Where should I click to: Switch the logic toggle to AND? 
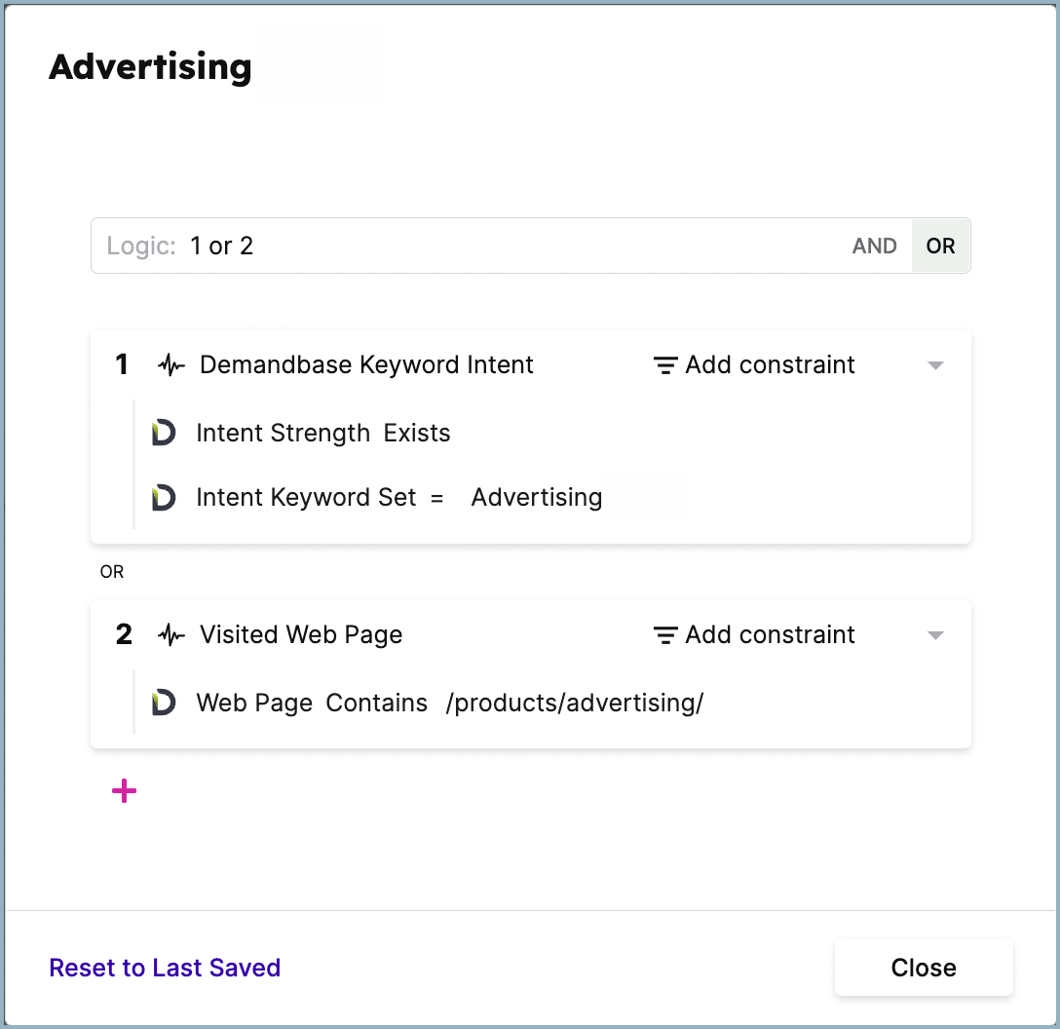(x=874, y=246)
